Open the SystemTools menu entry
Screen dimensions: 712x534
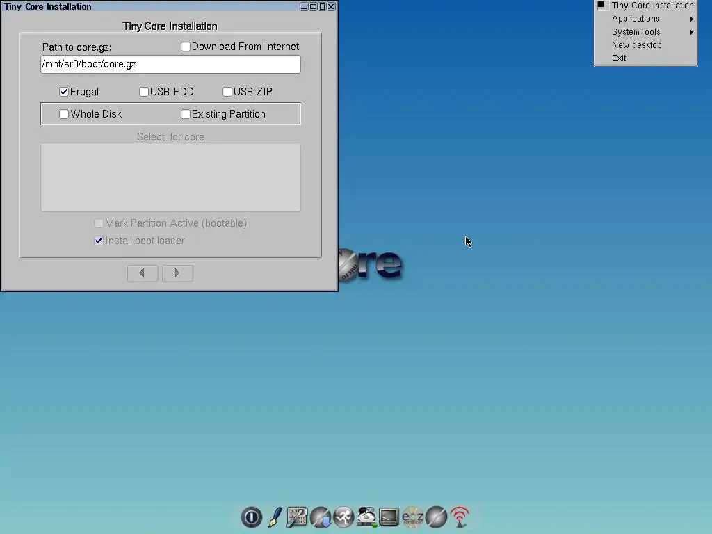[x=636, y=32]
